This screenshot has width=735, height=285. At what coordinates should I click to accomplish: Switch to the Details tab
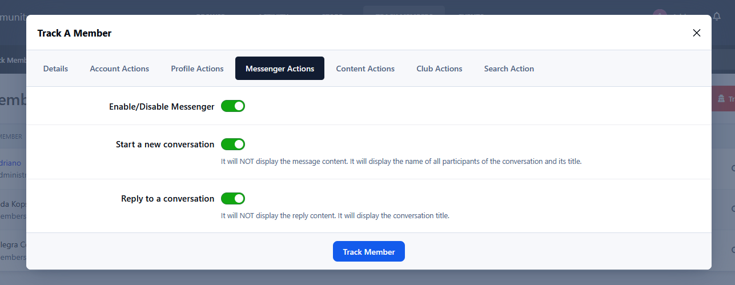(55, 69)
